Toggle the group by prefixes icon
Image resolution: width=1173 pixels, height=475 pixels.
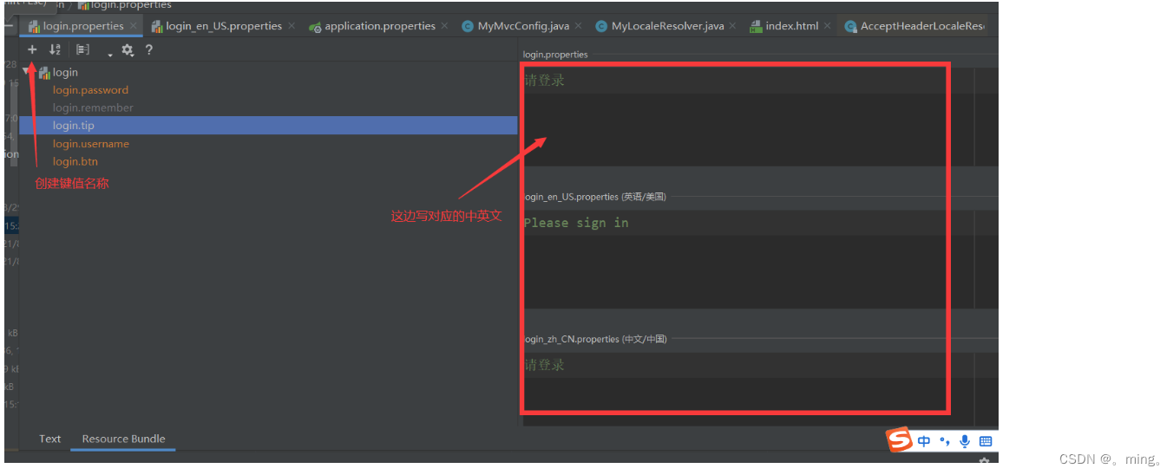pyautogui.click(x=82, y=50)
